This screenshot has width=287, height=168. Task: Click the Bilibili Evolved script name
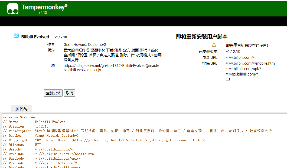pyautogui.click(x=35, y=37)
